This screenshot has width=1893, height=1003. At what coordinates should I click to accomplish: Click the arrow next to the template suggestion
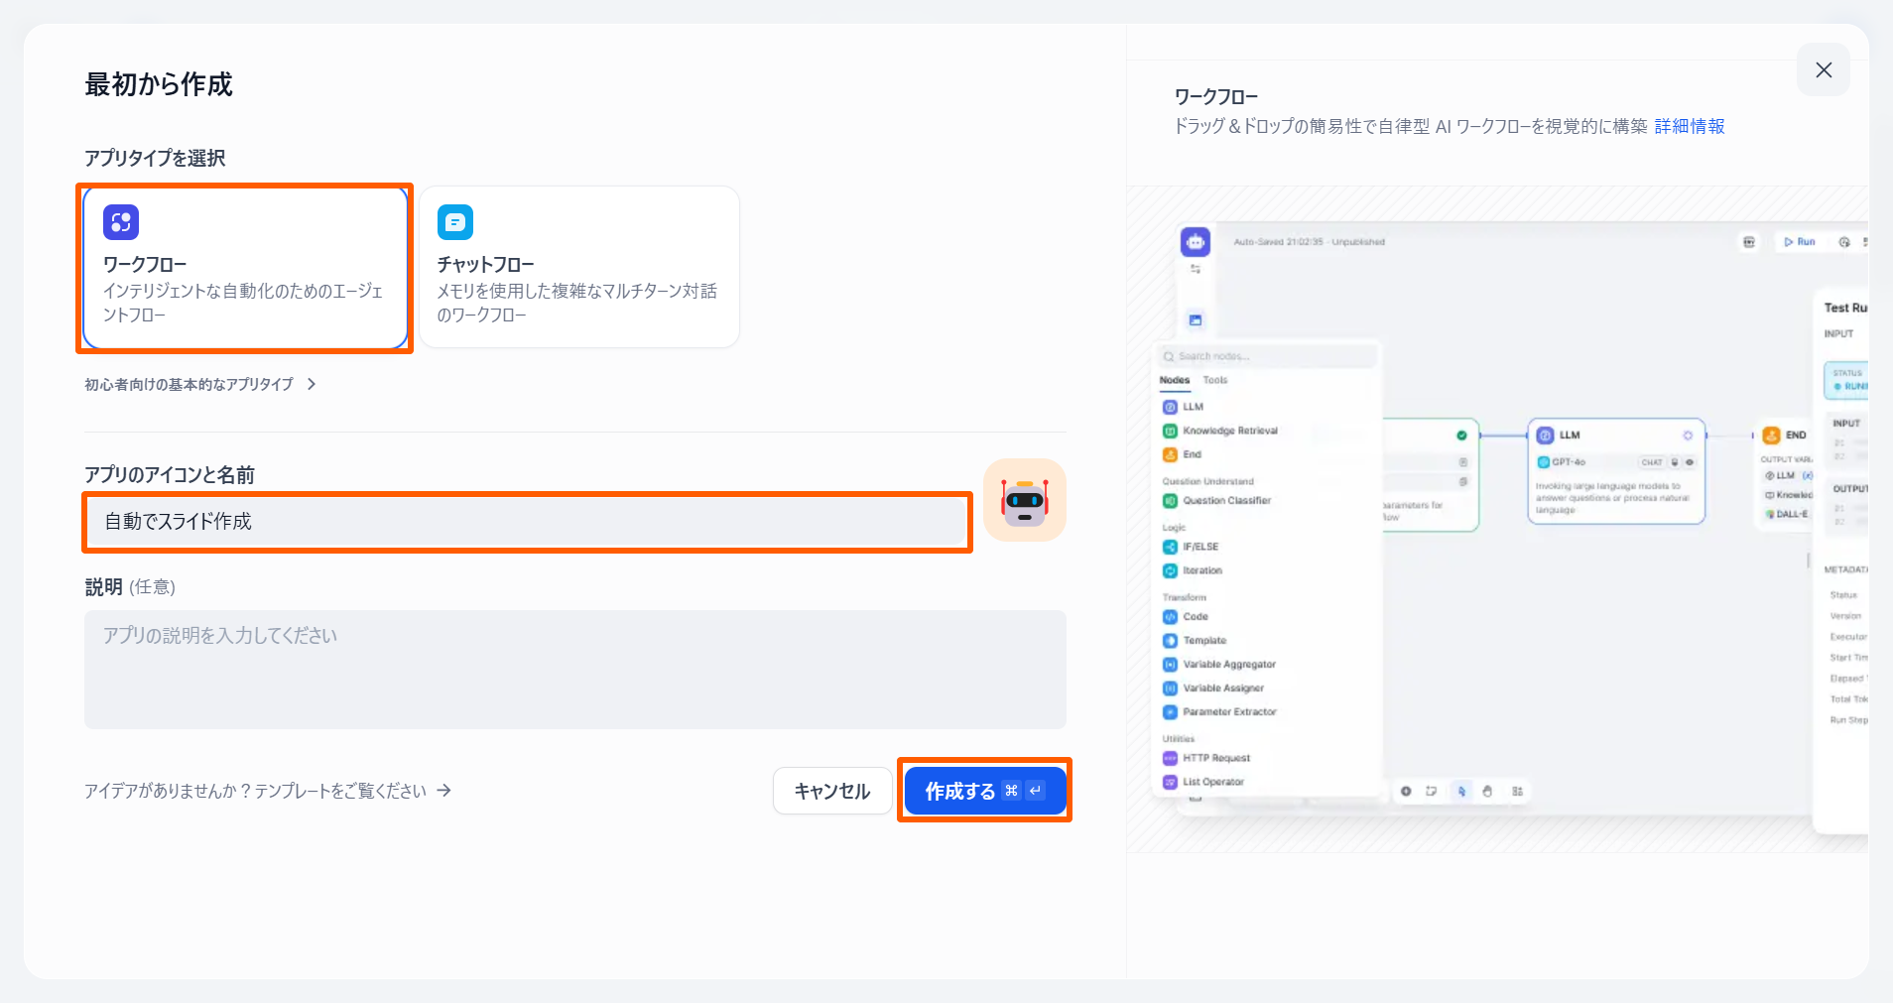point(444,791)
